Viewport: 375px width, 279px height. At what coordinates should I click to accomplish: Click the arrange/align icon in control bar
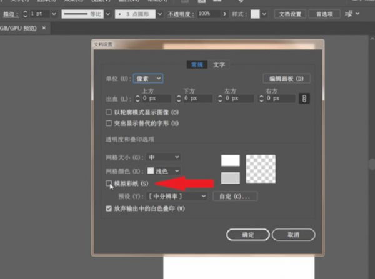[349, 14]
